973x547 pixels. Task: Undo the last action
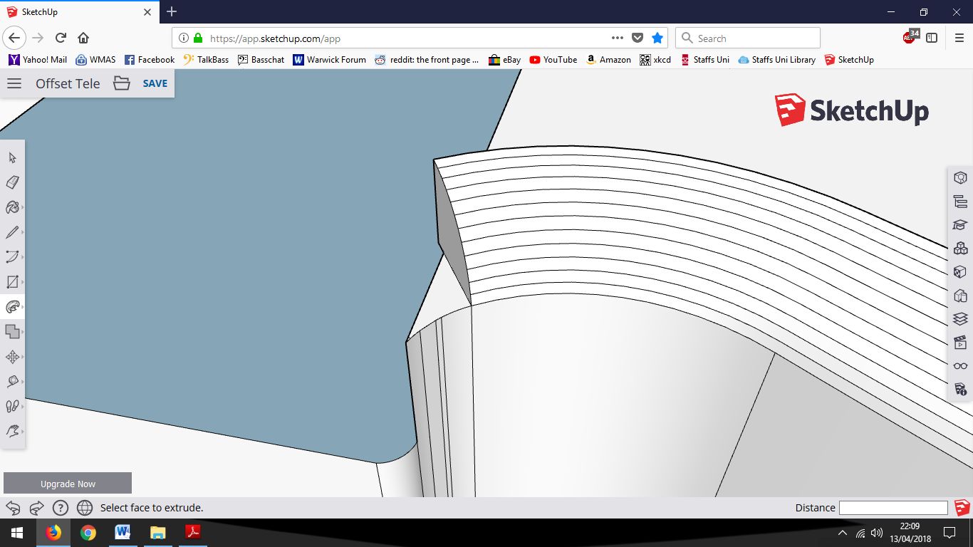pos(13,508)
